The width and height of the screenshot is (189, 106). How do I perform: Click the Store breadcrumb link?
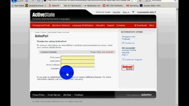(44, 32)
